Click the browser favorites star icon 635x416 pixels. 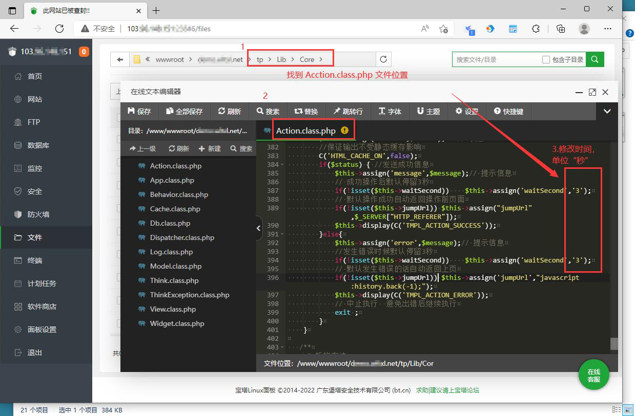pos(444,29)
